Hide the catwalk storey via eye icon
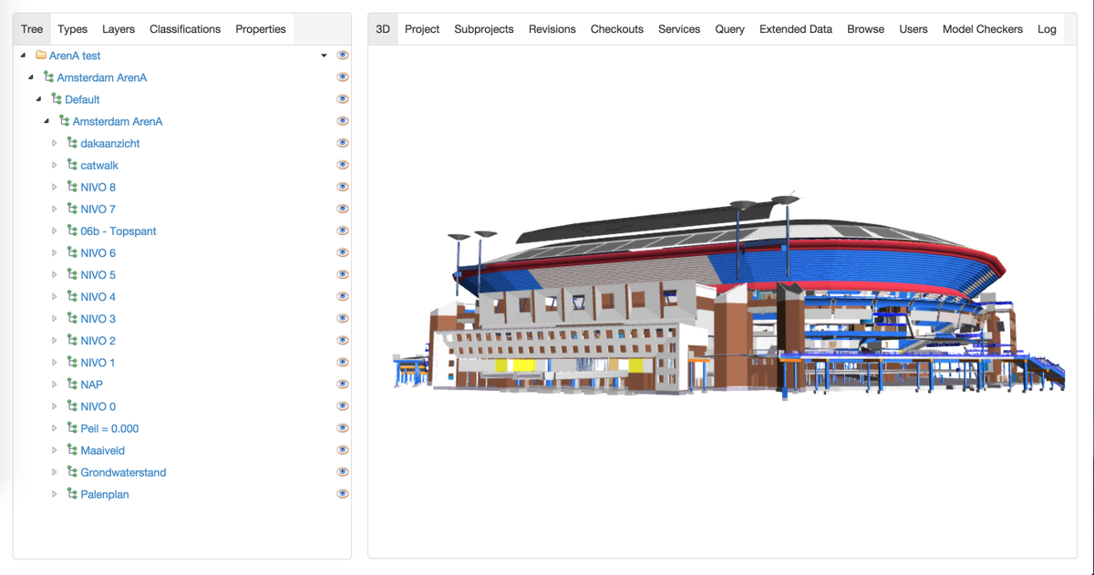This screenshot has height=575, width=1094. (x=343, y=165)
